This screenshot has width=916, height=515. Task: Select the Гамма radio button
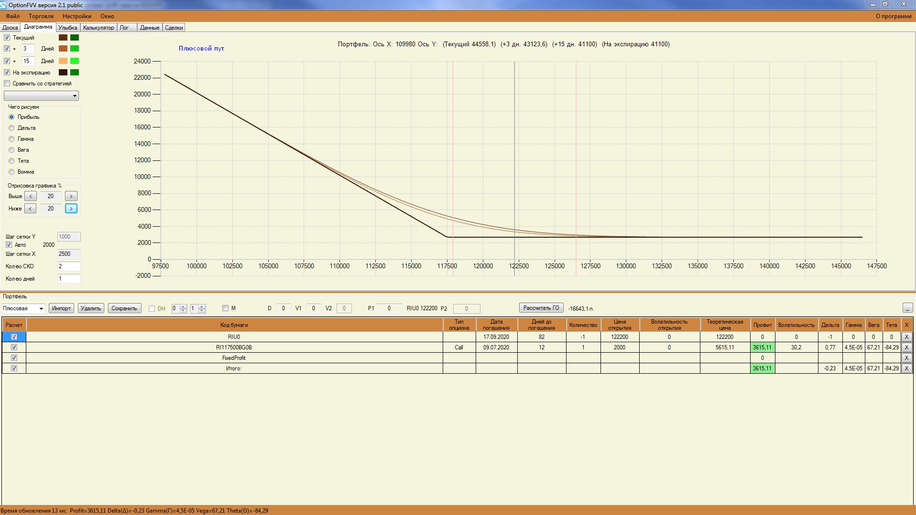click(x=11, y=139)
